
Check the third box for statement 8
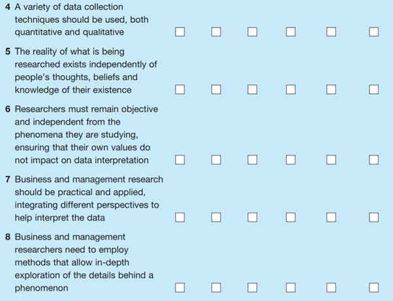pyautogui.click(x=253, y=287)
